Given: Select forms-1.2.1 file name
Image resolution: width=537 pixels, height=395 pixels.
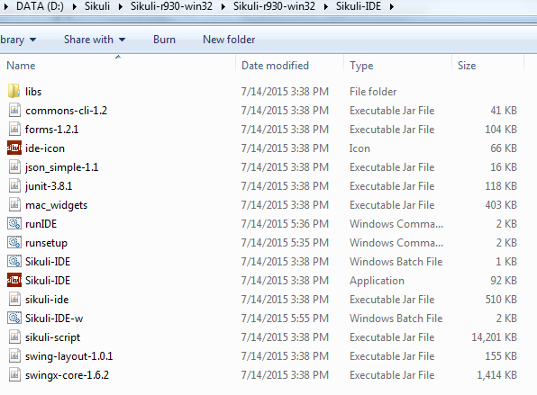Looking at the screenshot, I should [x=51, y=130].
